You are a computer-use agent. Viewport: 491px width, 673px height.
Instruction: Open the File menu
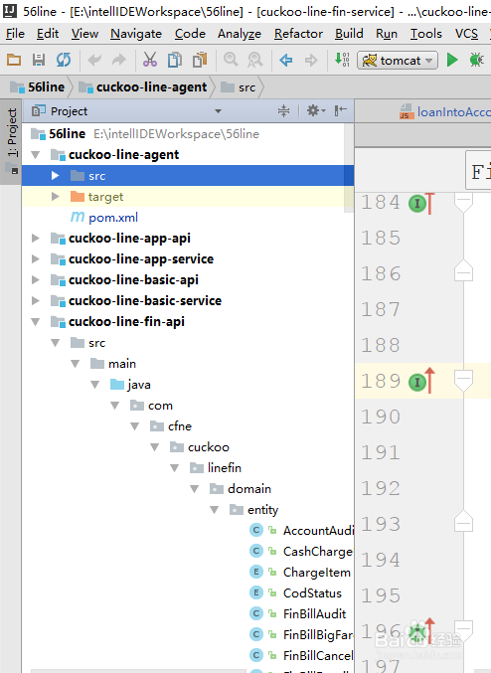[15, 34]
